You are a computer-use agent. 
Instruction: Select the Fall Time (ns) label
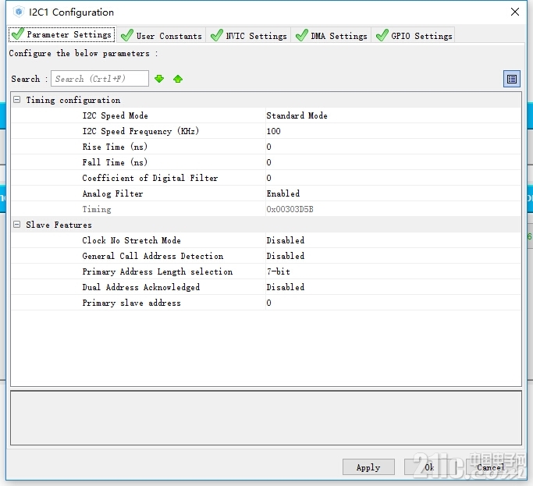tap(115, 162)
